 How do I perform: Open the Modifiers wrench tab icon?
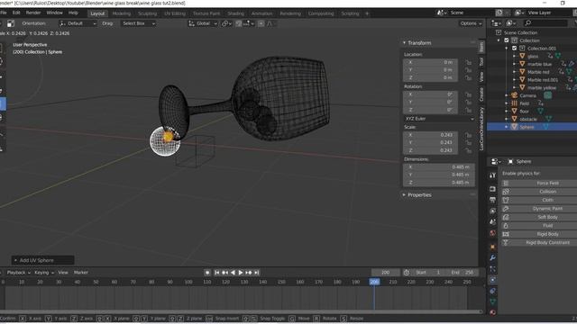point(492,258)
